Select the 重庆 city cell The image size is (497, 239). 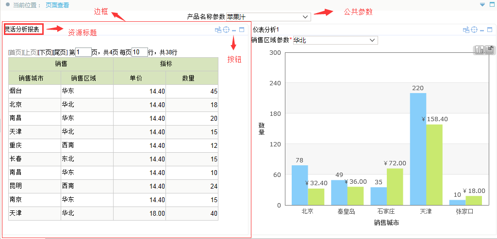(x=34, y=145)
